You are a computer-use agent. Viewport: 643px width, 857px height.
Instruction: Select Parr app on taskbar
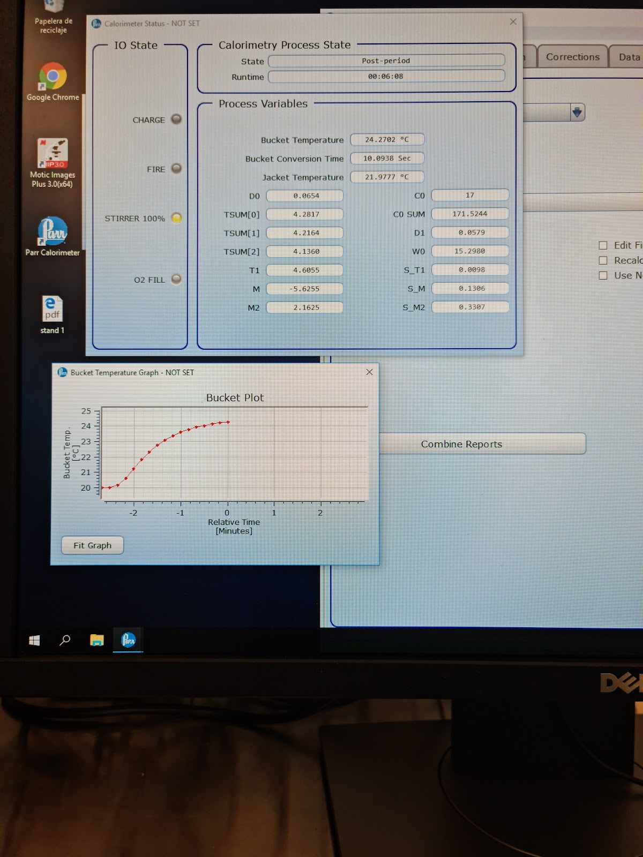coord(128,640)
